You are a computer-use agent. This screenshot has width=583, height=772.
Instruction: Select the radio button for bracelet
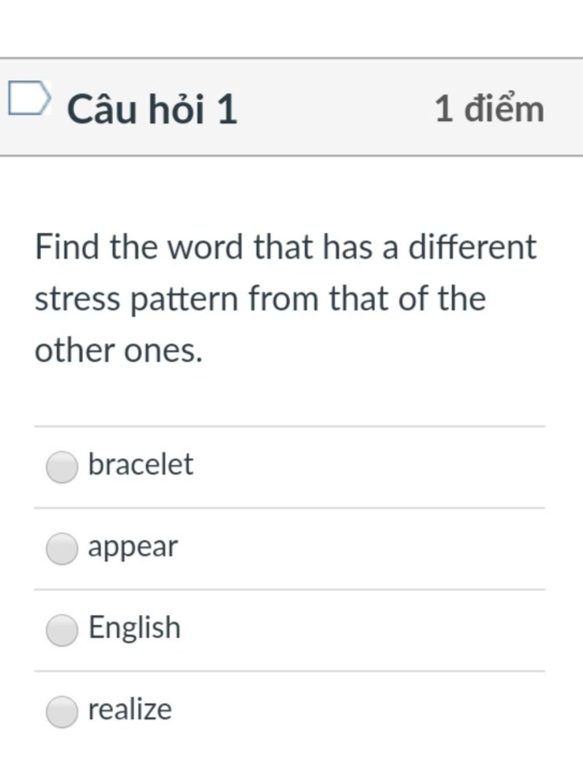[62, 467]
